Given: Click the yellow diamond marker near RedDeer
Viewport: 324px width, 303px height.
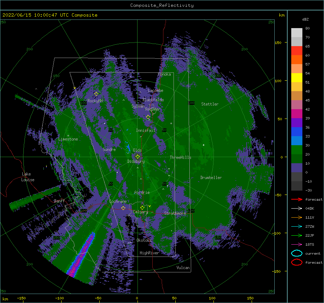Looking at the screenshot, I should [148, 117].
